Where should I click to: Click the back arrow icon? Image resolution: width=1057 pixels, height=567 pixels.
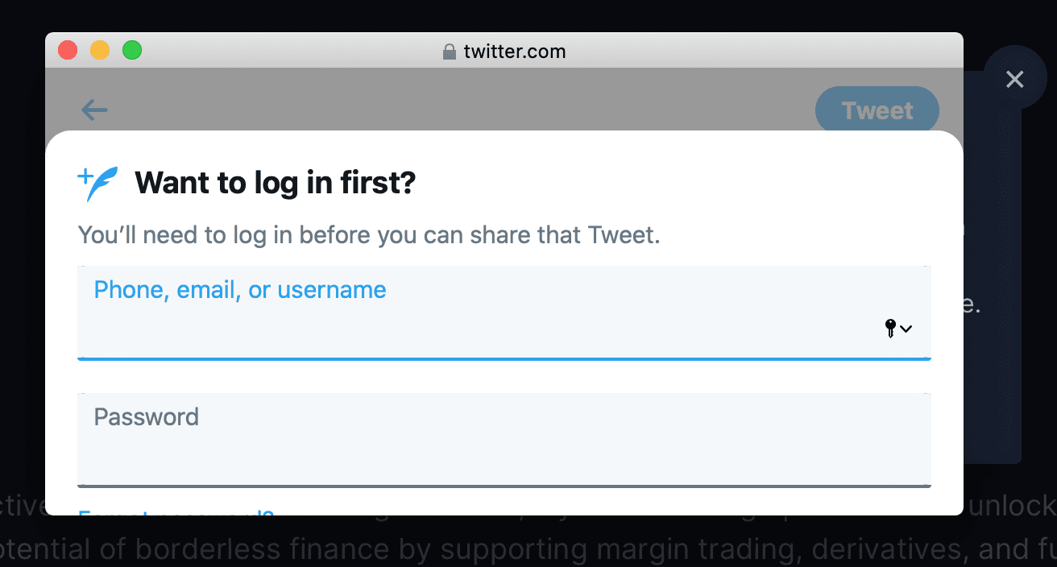[x=94, y=110]
